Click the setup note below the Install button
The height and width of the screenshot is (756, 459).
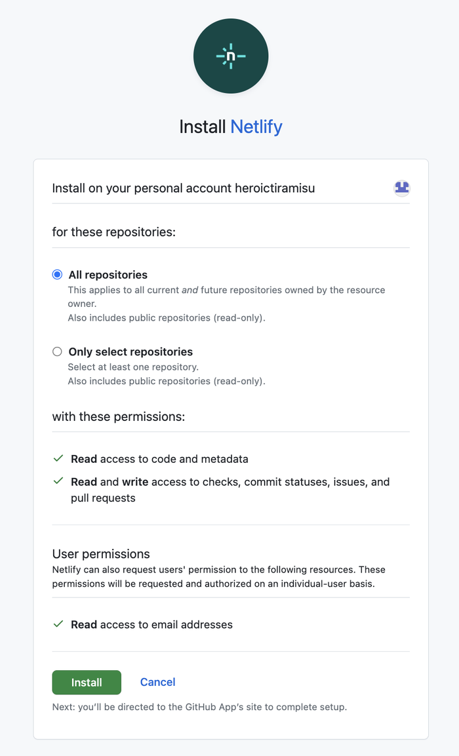[x=199, y=707]
